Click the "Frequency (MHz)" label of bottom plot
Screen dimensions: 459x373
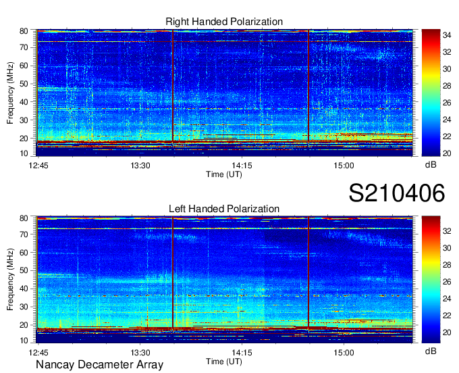click(x=10, y=280)
